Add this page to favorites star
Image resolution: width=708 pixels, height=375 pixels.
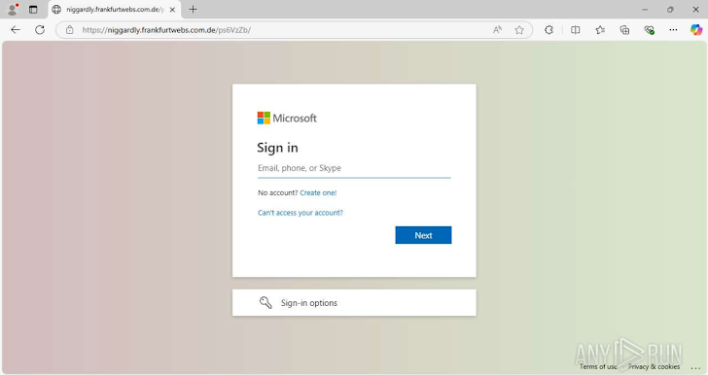tap(519, 30)
